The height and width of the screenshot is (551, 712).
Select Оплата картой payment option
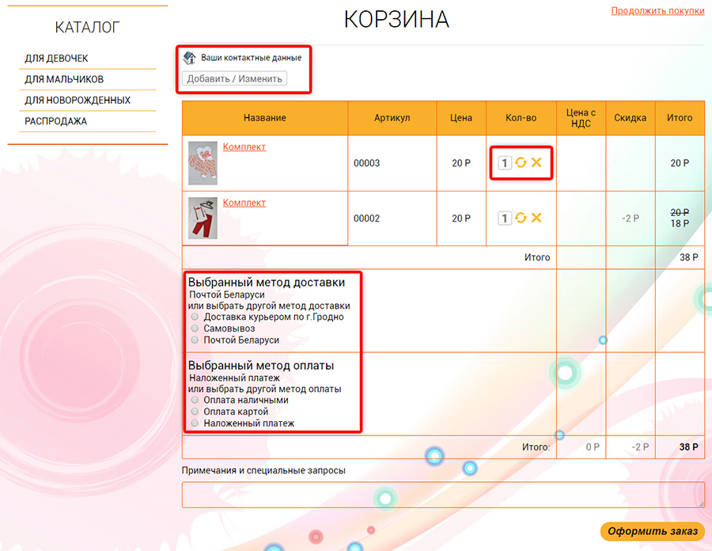(195, 411)
